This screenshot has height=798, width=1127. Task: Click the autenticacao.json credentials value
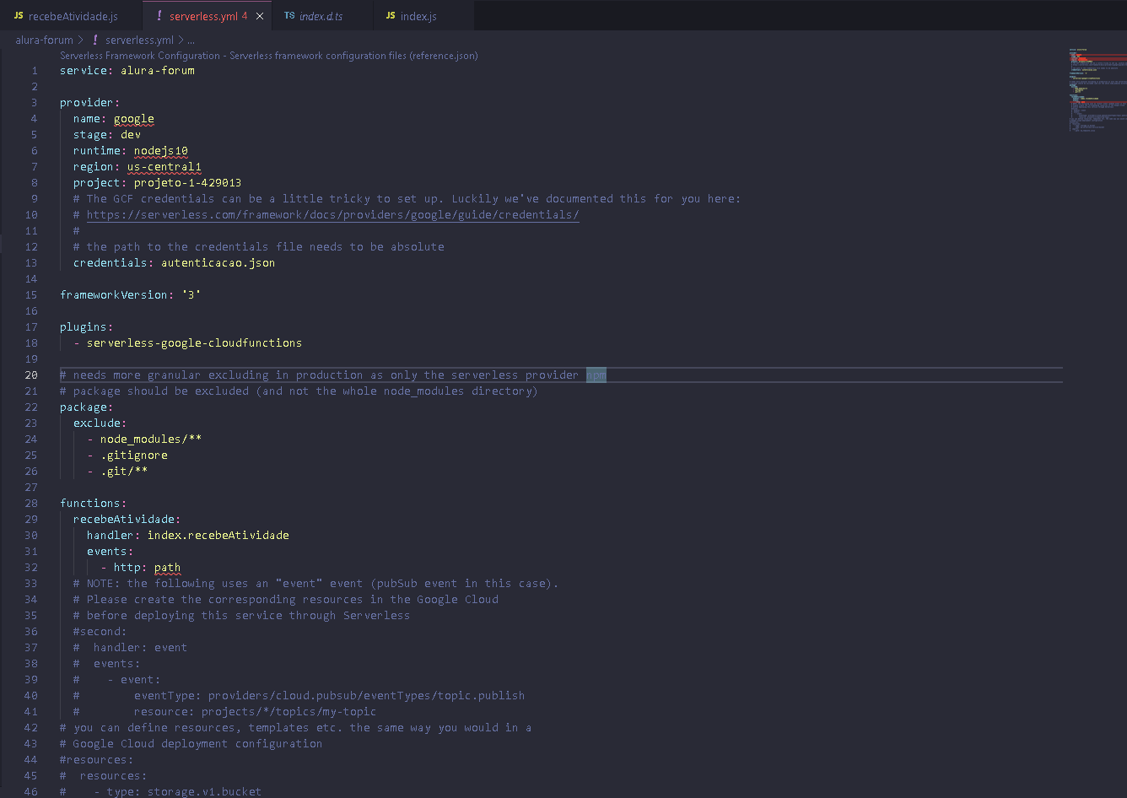point(218,263)
